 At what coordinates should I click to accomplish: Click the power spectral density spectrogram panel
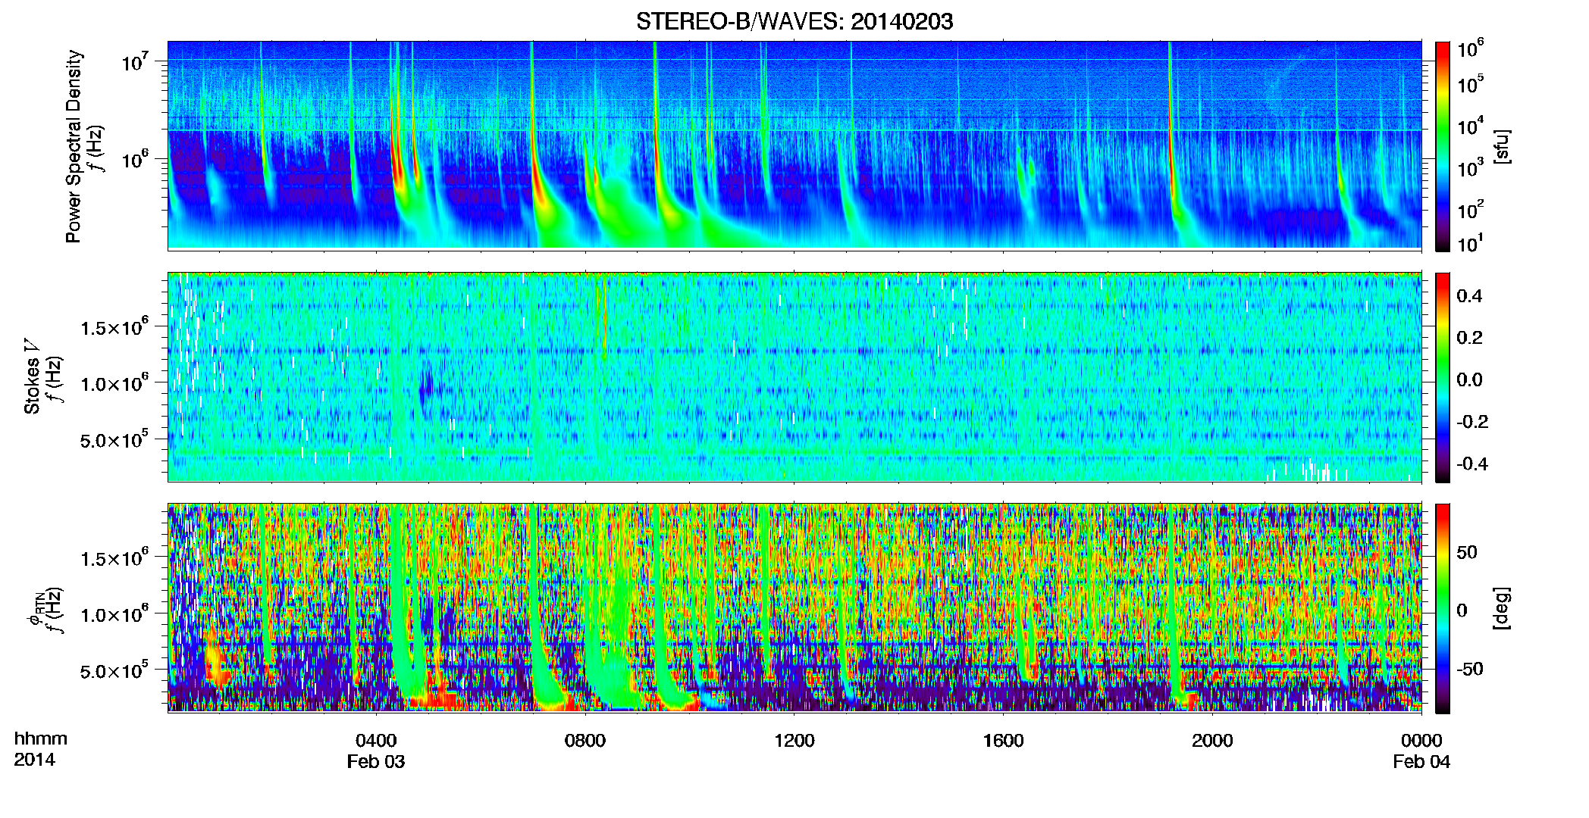click(794, 145)
